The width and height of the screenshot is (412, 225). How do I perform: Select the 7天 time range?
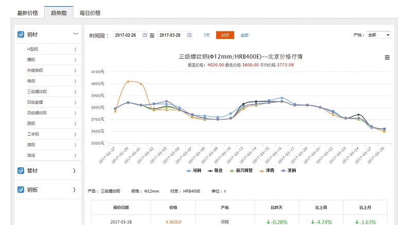(207, 35)
